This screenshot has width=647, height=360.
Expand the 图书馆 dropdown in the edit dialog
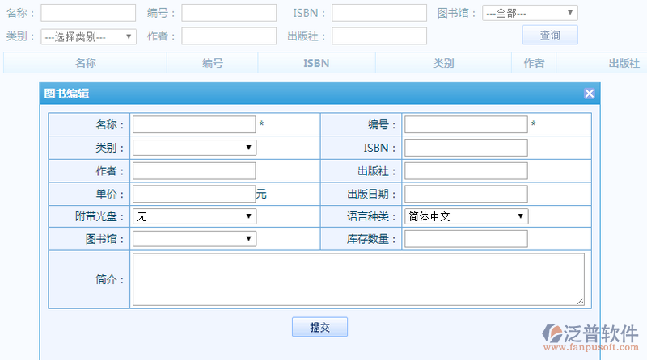[194, 238]
